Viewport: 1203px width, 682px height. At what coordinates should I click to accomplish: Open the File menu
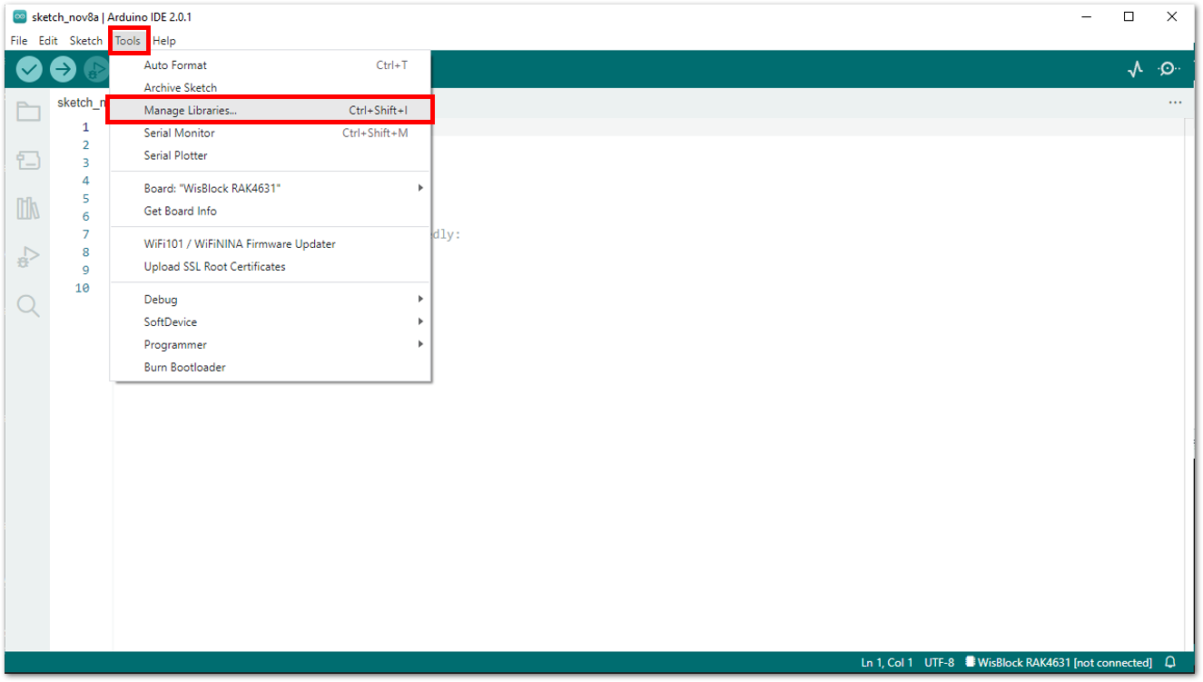pyautogui.click(x=19, y=41)
